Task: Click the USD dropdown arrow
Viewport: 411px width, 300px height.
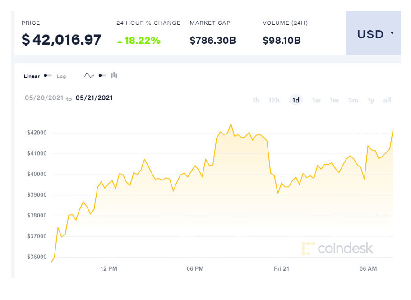Action: (392, 33)
